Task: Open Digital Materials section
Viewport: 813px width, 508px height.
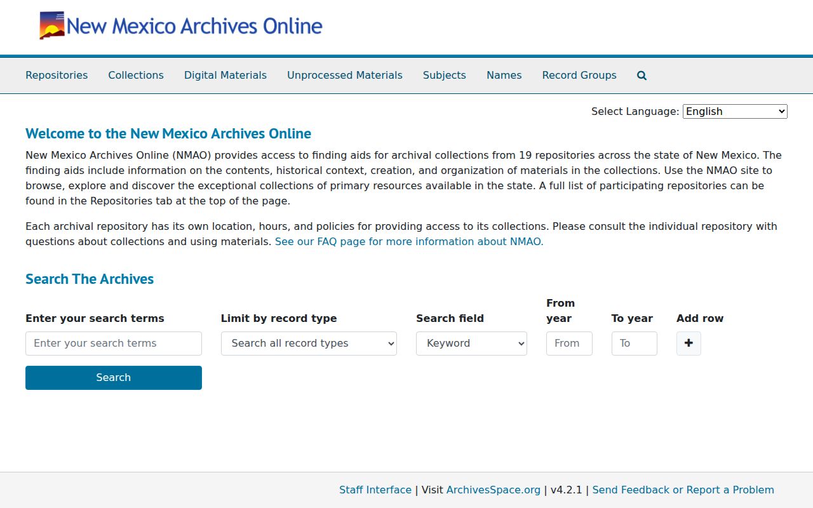Action: click(225, 75)
